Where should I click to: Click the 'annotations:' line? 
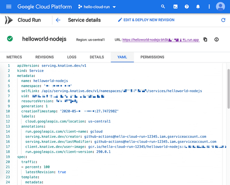tap(33, 126)
